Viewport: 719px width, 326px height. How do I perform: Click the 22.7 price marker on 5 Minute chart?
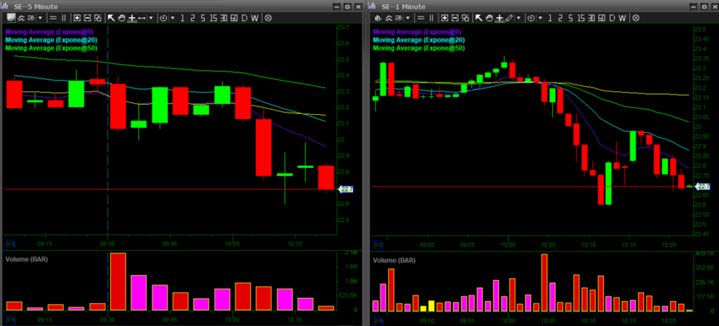point(344,190)
